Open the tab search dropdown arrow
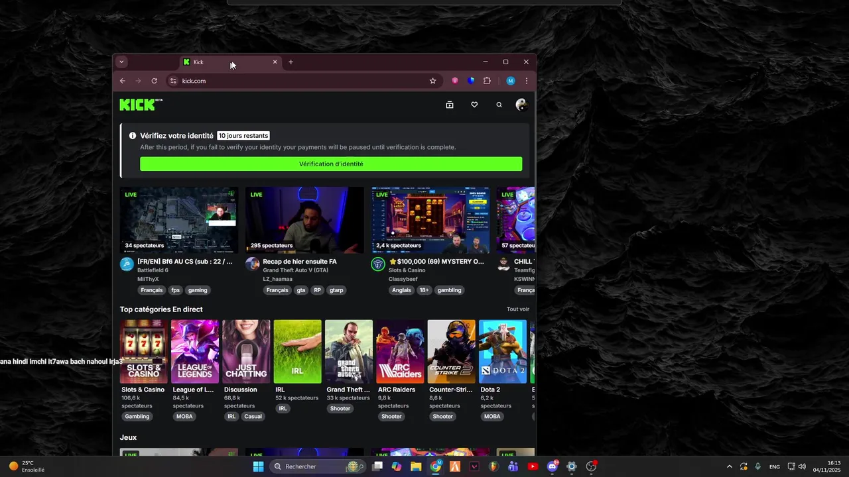This screenshot has height=477, width=849. click(x=121, y=62)
